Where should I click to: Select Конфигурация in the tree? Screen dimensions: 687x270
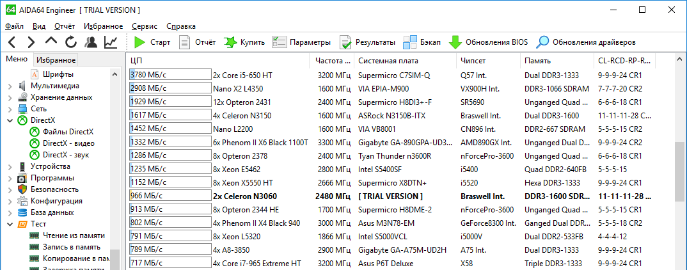pos(56,201)
